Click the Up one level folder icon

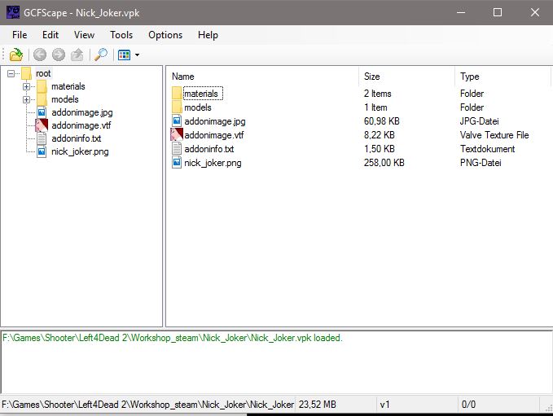pyautogui.click(x=77, y=55)
